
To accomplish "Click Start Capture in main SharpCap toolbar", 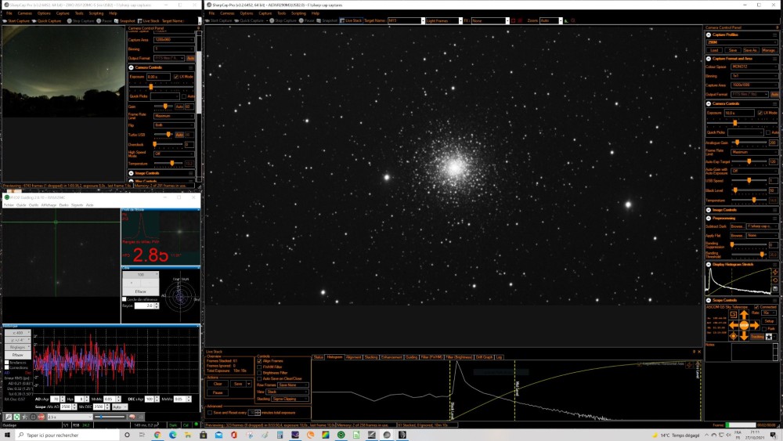I will click(218, 20).
